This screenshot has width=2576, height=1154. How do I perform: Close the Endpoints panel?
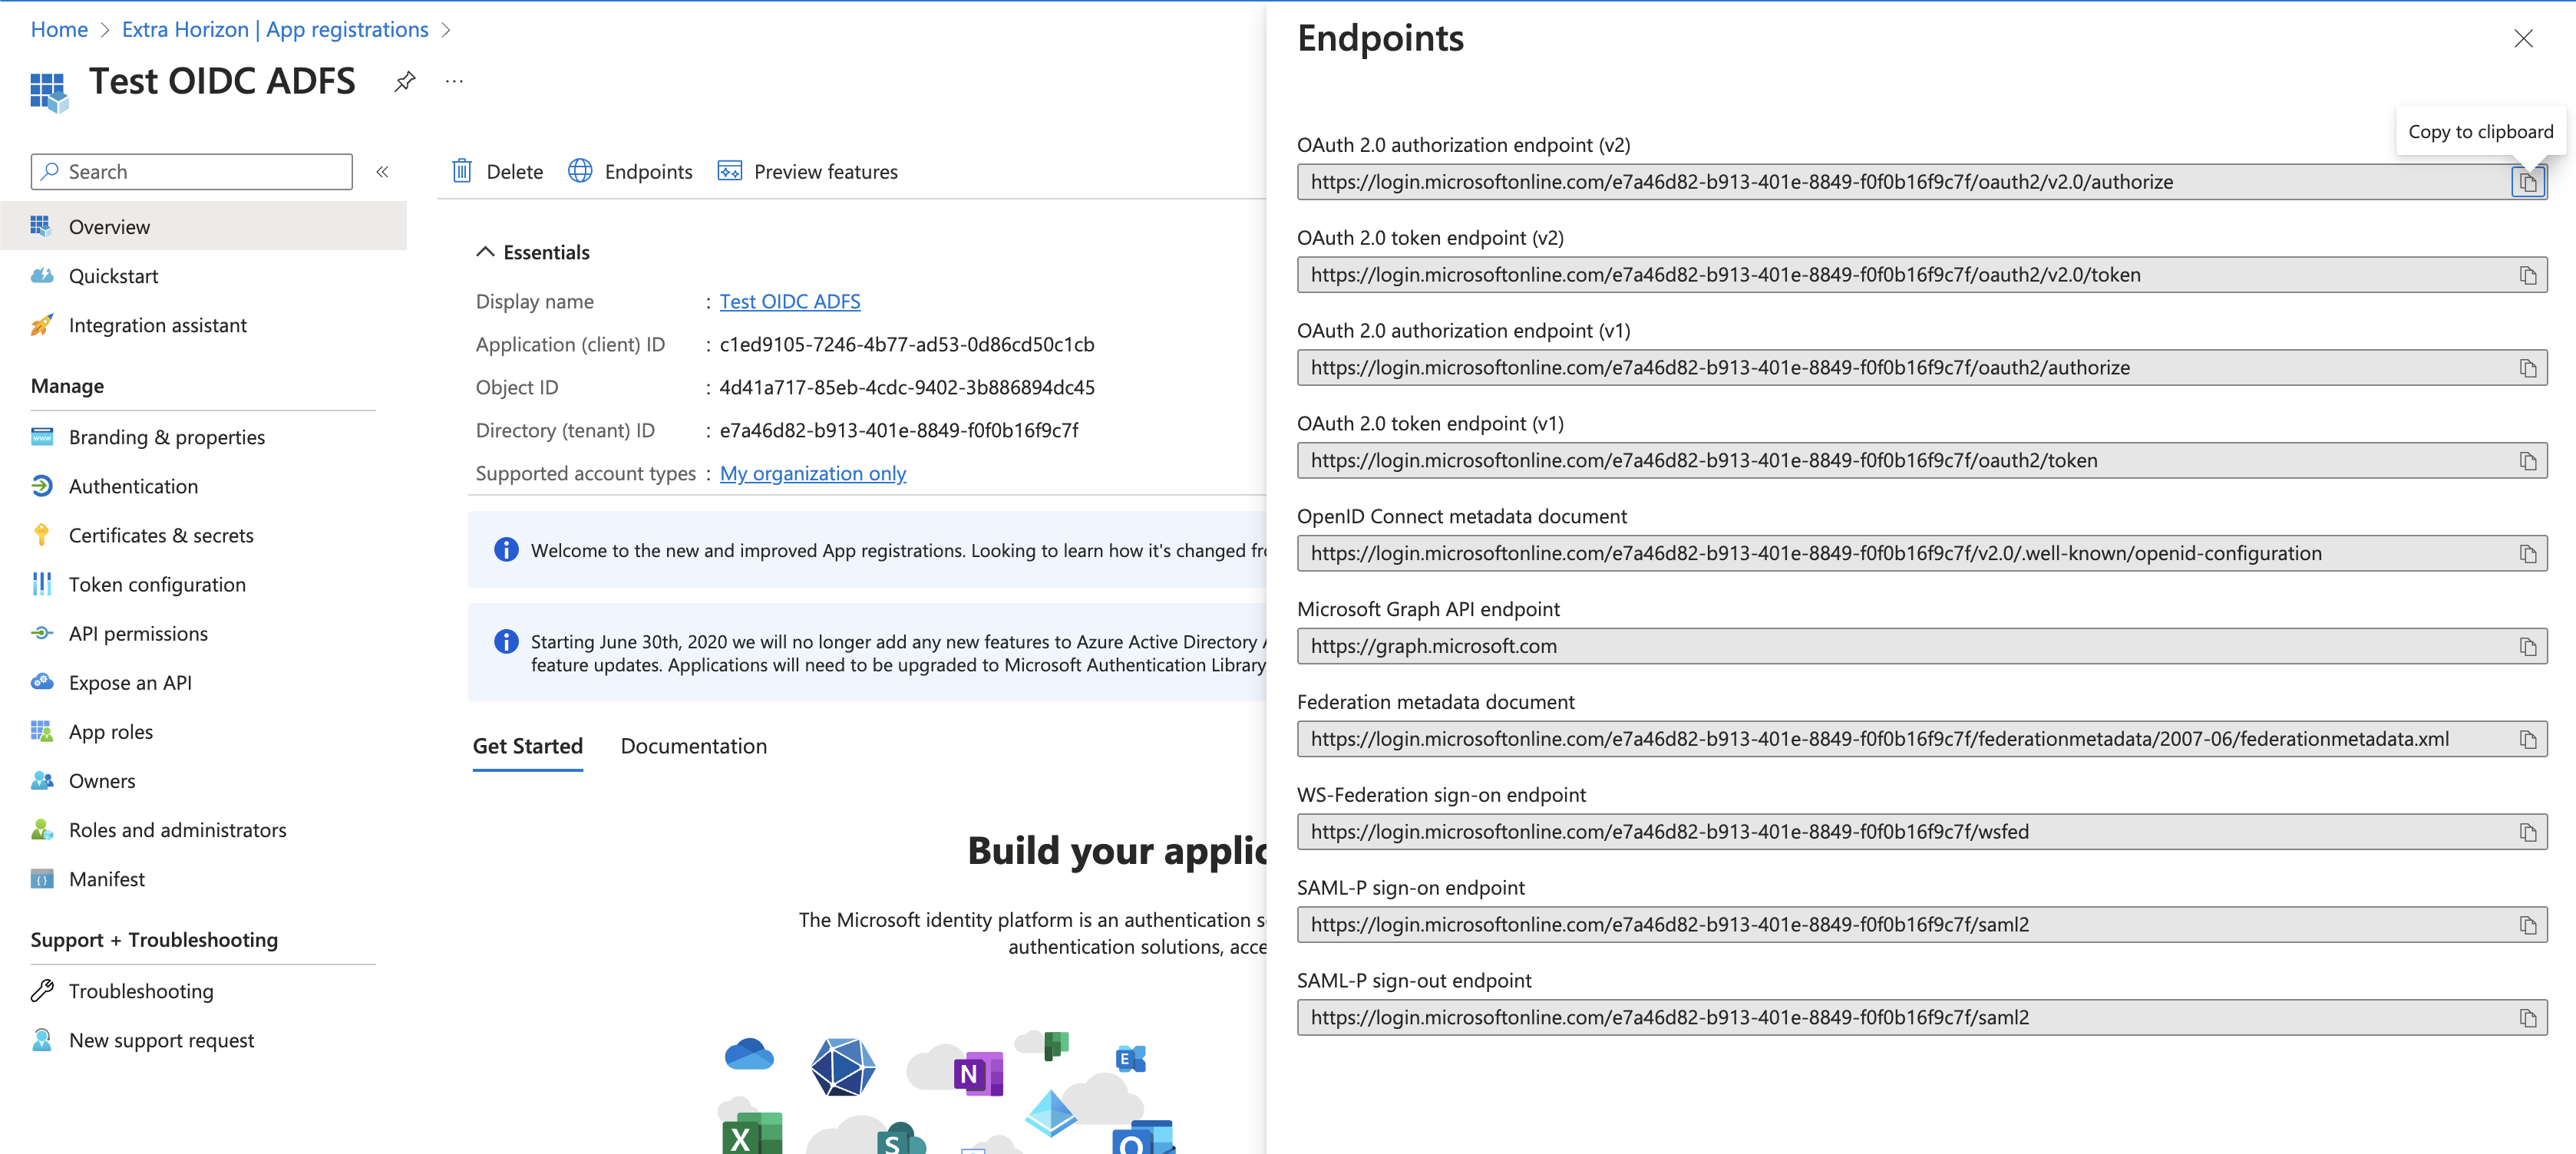click(x=2523, y=38)
